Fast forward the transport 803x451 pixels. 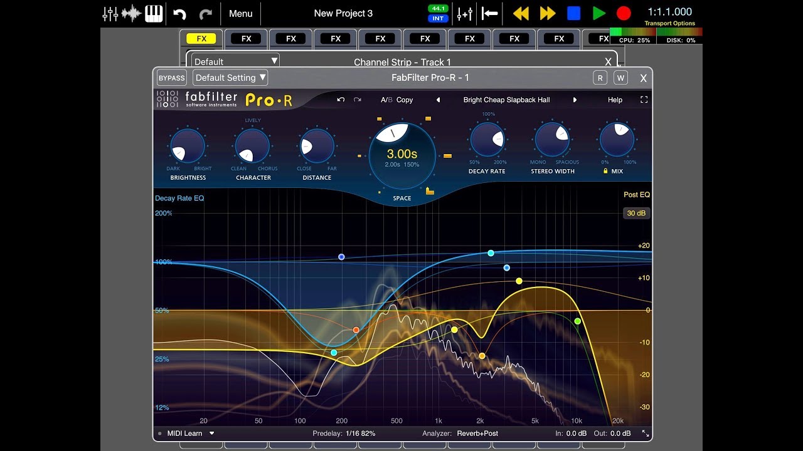pos(548,13)
